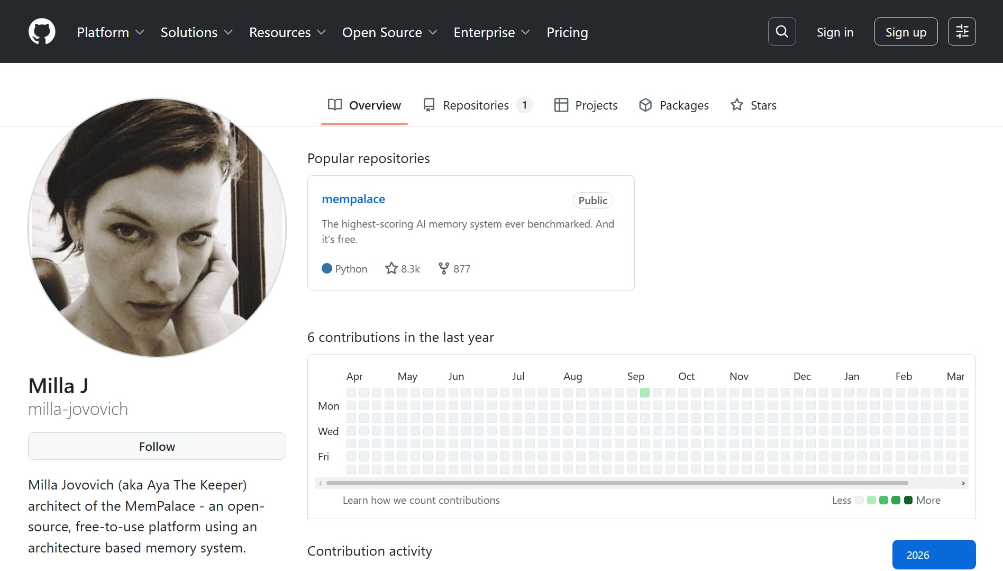The image size is (1003, 571).
Task: Click the star icon showing 8.3k
Action: (391, 268)
